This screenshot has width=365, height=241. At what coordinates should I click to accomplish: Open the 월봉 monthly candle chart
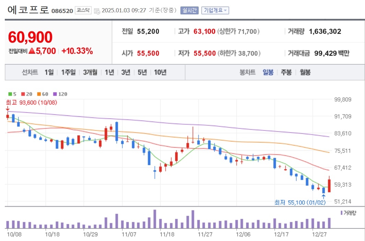305,72
